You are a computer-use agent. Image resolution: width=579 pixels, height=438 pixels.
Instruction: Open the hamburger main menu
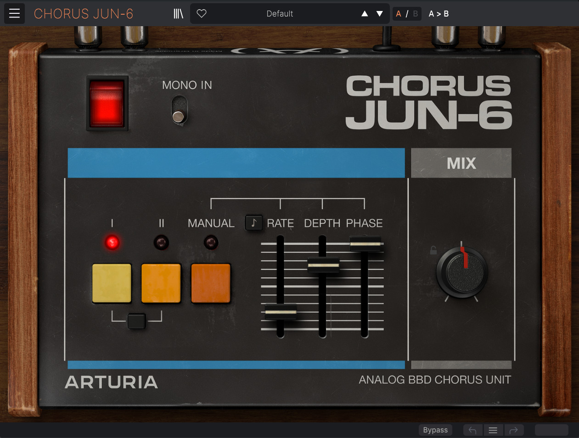(x=14, y=13)
